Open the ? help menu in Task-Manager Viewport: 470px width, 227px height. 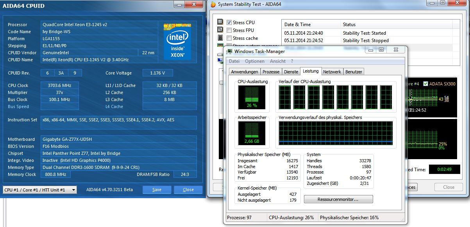tap(292, 61)
